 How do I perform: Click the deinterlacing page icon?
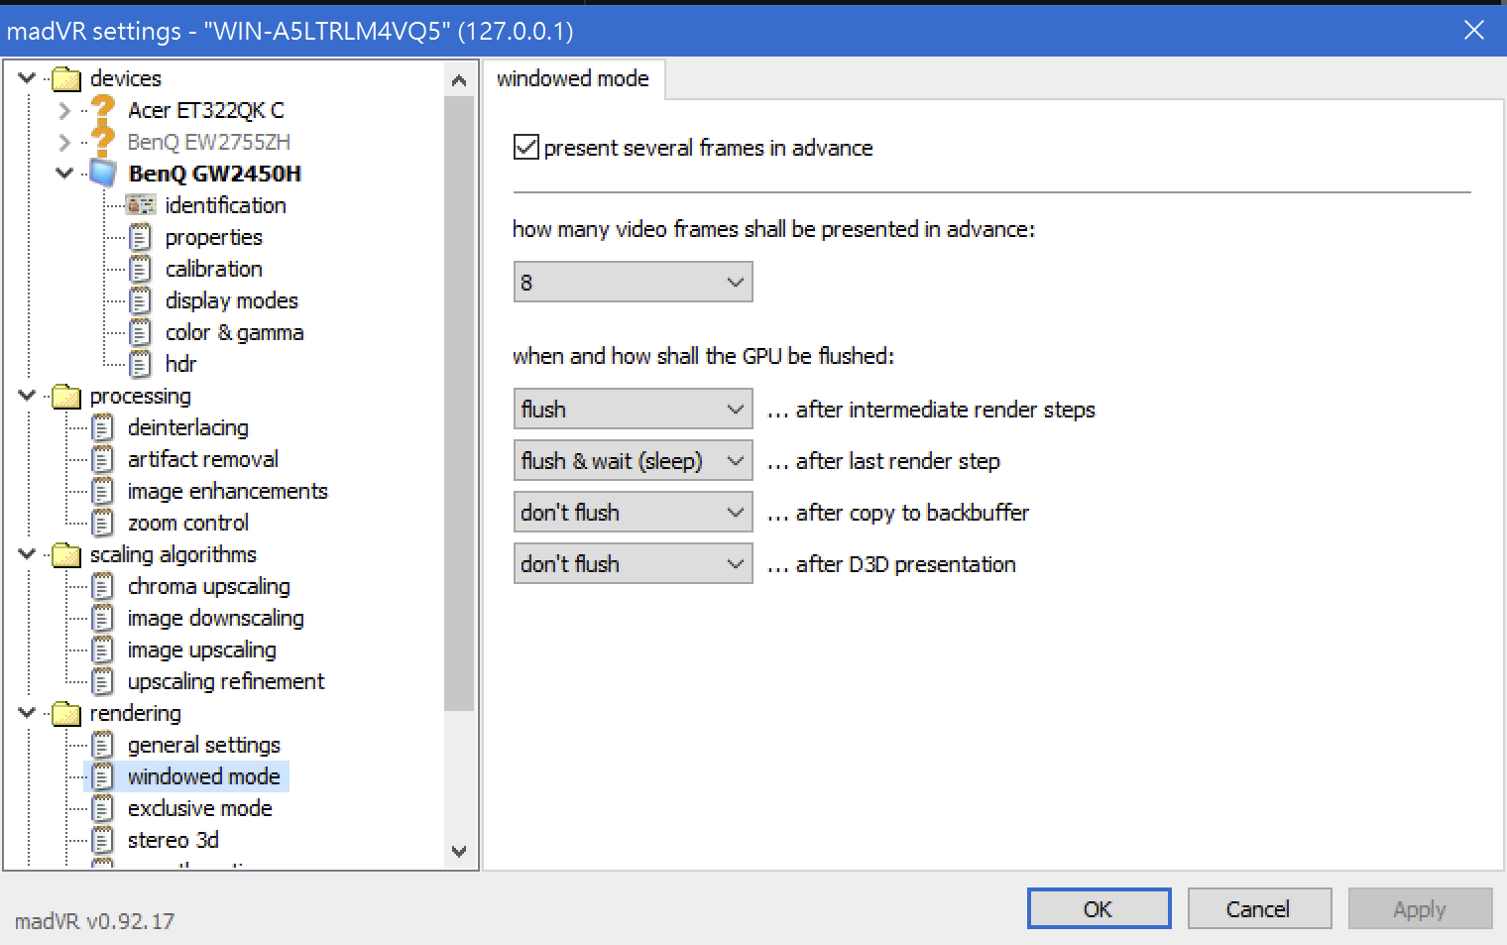pos(103,427)
